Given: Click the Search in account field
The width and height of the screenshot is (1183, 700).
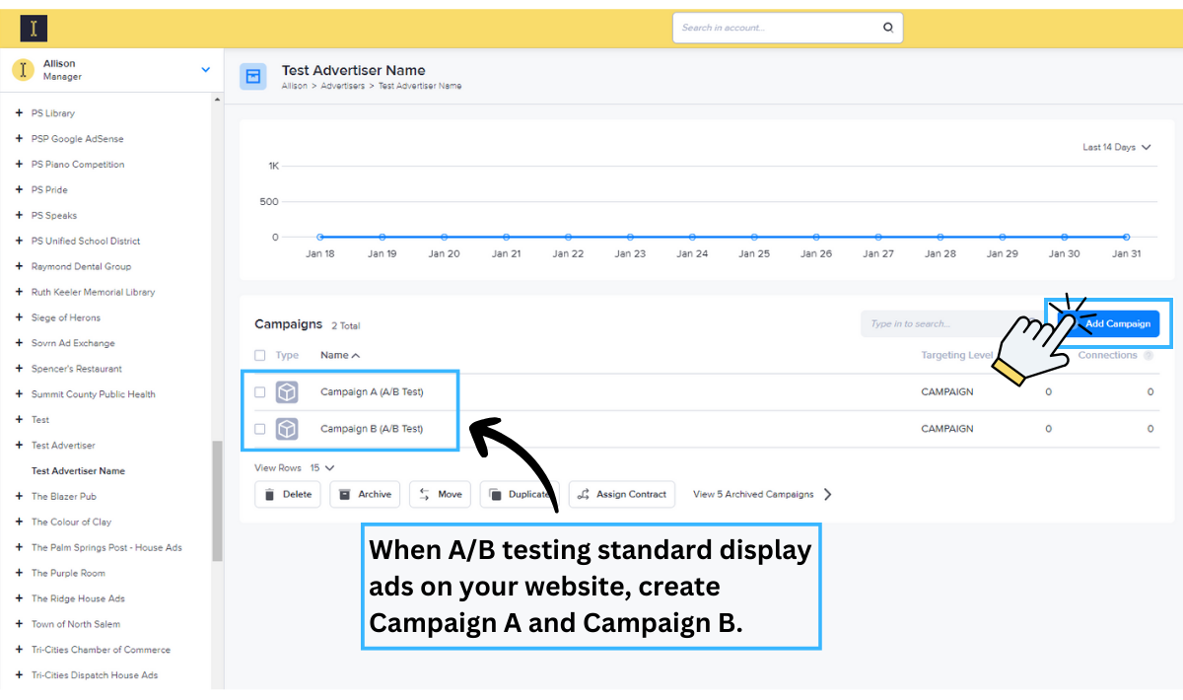Looking at the screenshot, I should 774,28.
